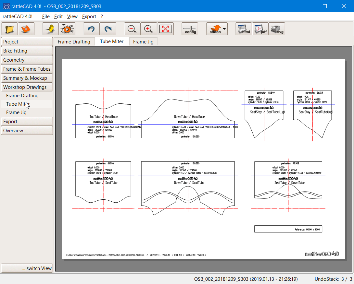The image size is (354, 284).
Task: Fit the drawing to the window
Action: (x=165, y=29)
